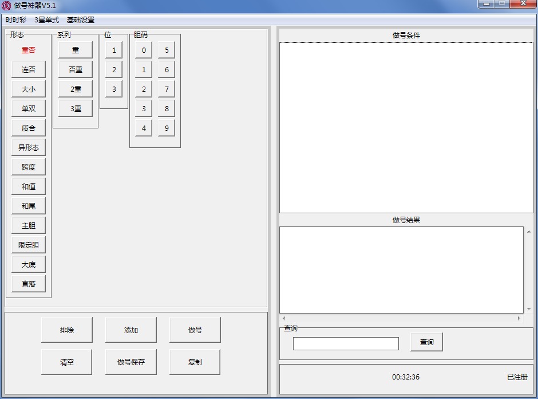Click the results horizontal scrollbar right arrow
This screenshot has height=399, width=538.
(519, 318)
